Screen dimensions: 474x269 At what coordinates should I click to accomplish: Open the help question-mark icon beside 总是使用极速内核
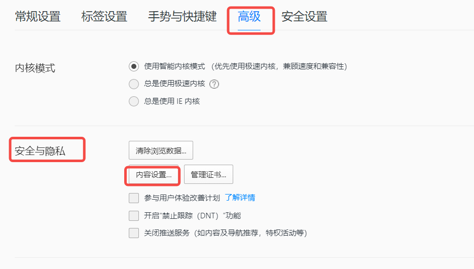(214, 84)
